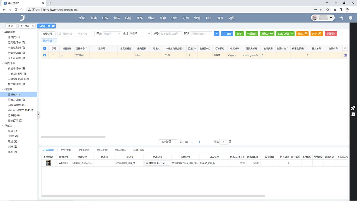Check the checkbox for order WC2001 row
Viewport: 357px width, 201px height.
[x=44, y=55]
